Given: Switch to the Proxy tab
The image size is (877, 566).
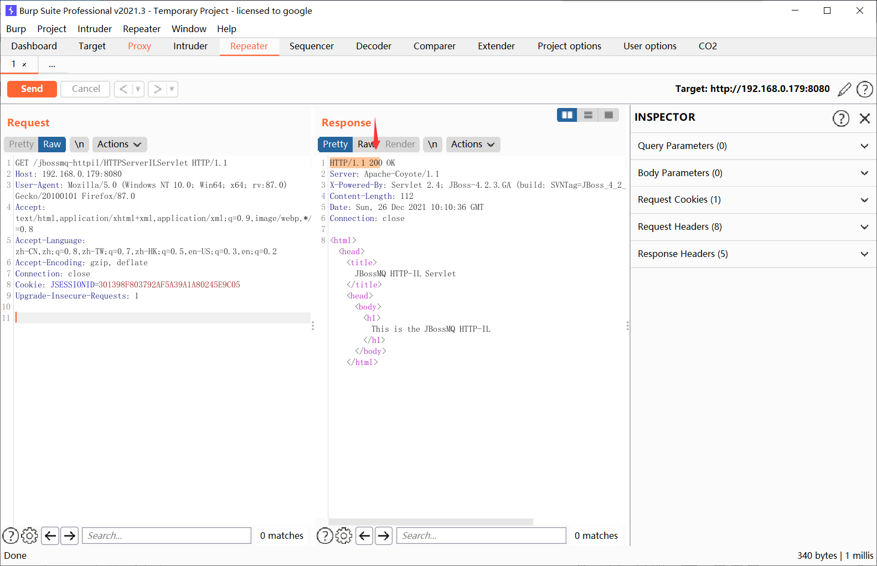Looking at the screenshot, I should tap(140, 46).
